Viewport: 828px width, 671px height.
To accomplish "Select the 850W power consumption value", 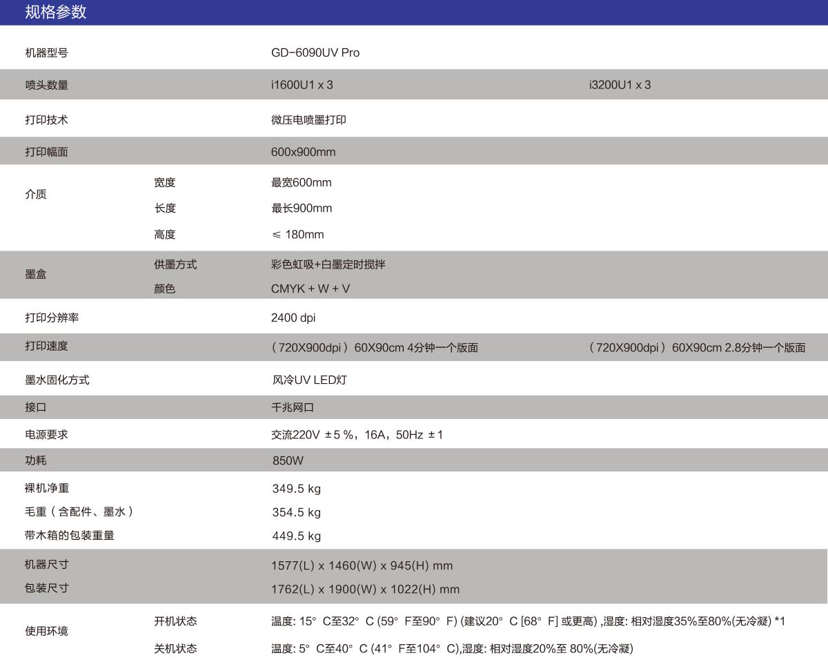I will [x=288, y=460].
